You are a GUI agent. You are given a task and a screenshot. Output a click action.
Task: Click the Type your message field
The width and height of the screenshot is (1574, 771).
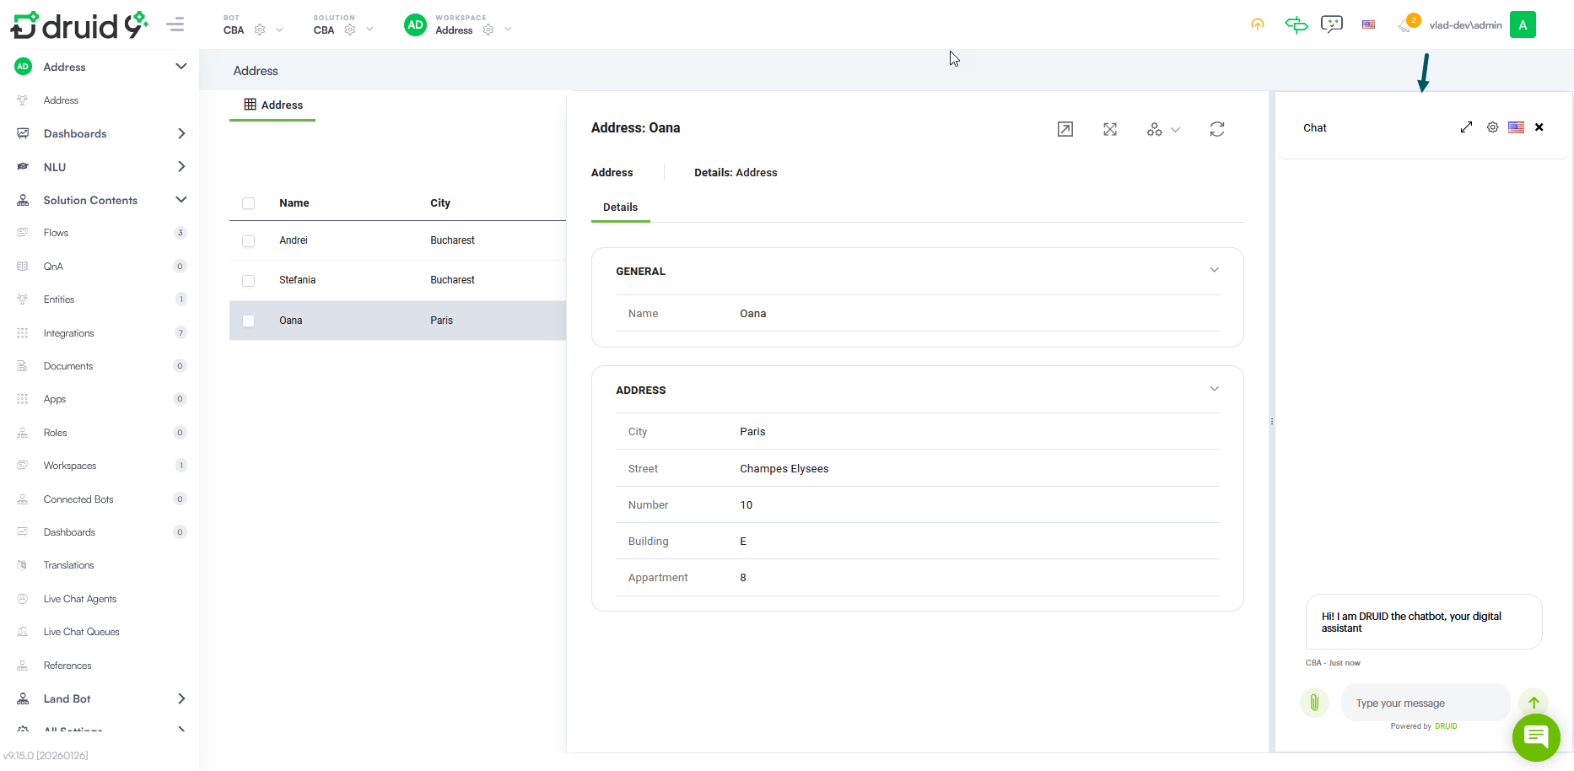[x=1424, y=703]
